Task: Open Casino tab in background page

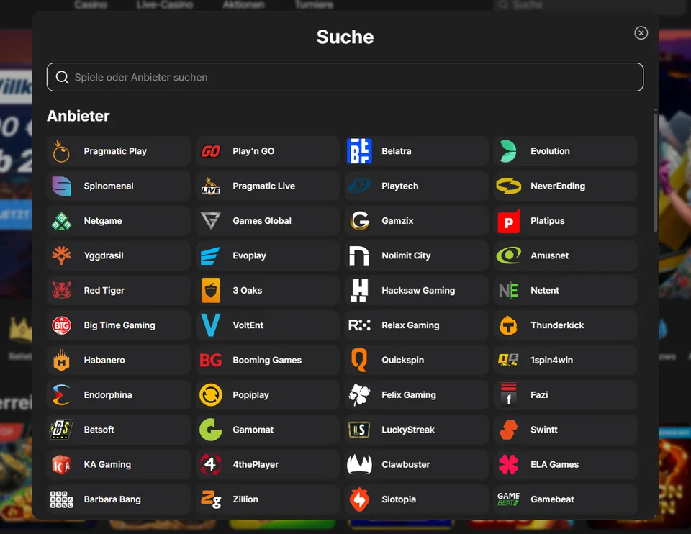Action: click(x=91, y=5)
